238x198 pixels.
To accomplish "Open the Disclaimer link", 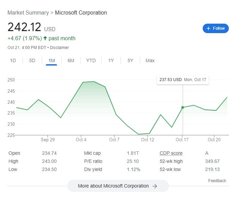I will (x=60, y=48).
